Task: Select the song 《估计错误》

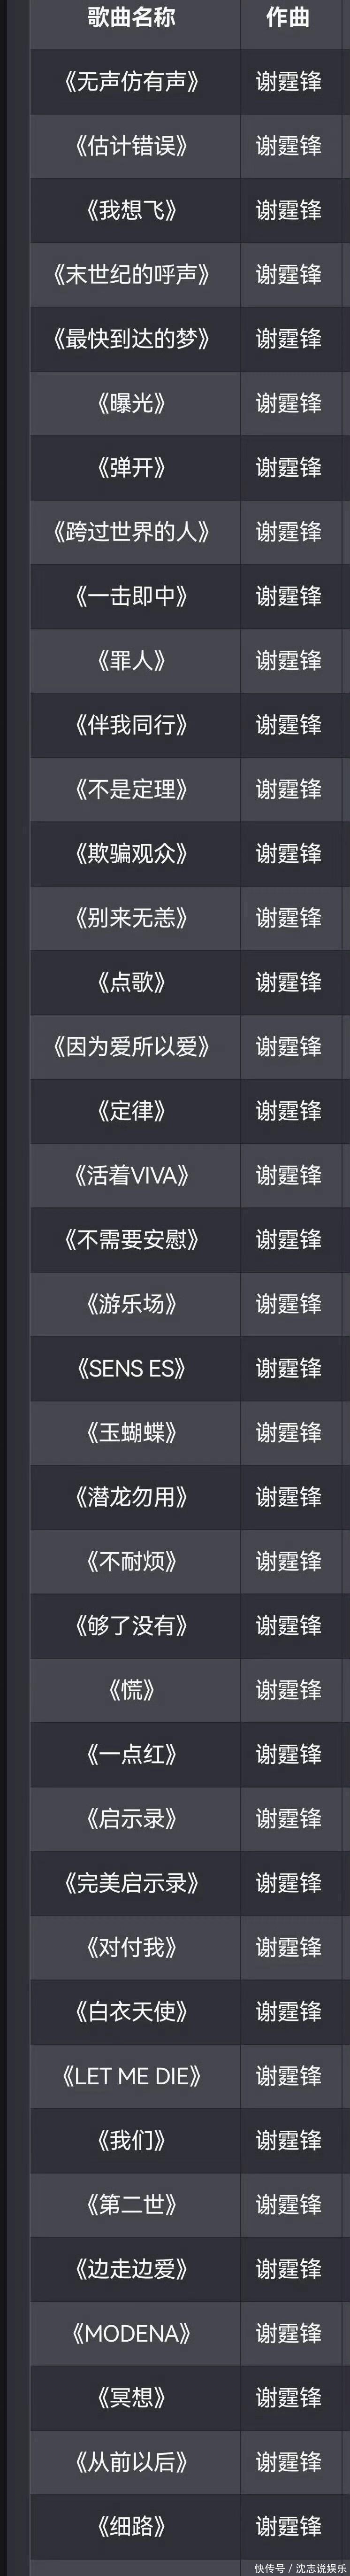Action: 132,146
